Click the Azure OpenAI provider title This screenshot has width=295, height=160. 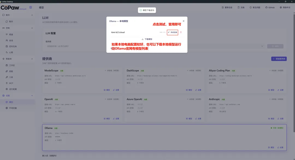pos(134,99)
